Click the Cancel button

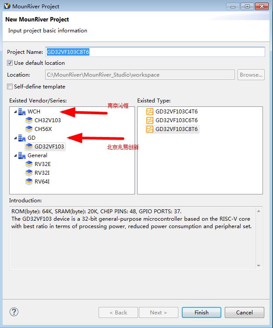pos(245,313)
